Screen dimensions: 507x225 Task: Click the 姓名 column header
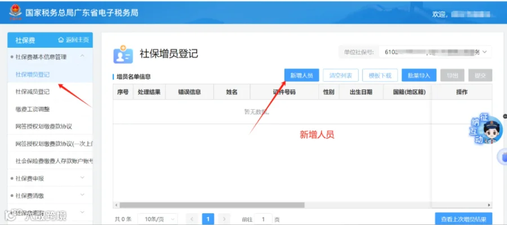[x=232, y=92]
